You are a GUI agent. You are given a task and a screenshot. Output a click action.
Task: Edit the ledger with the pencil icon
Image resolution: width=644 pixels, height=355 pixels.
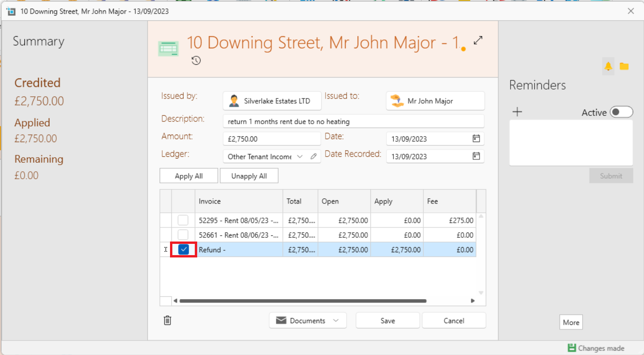(x=314, y=157)
